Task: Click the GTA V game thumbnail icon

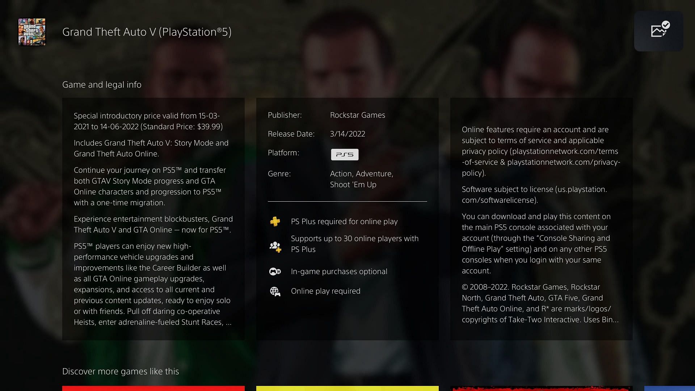Action: coord(31,31)
